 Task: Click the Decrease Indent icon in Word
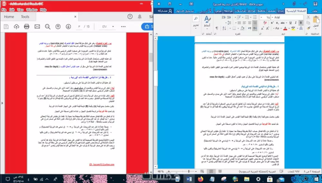[x=229, y=17]
